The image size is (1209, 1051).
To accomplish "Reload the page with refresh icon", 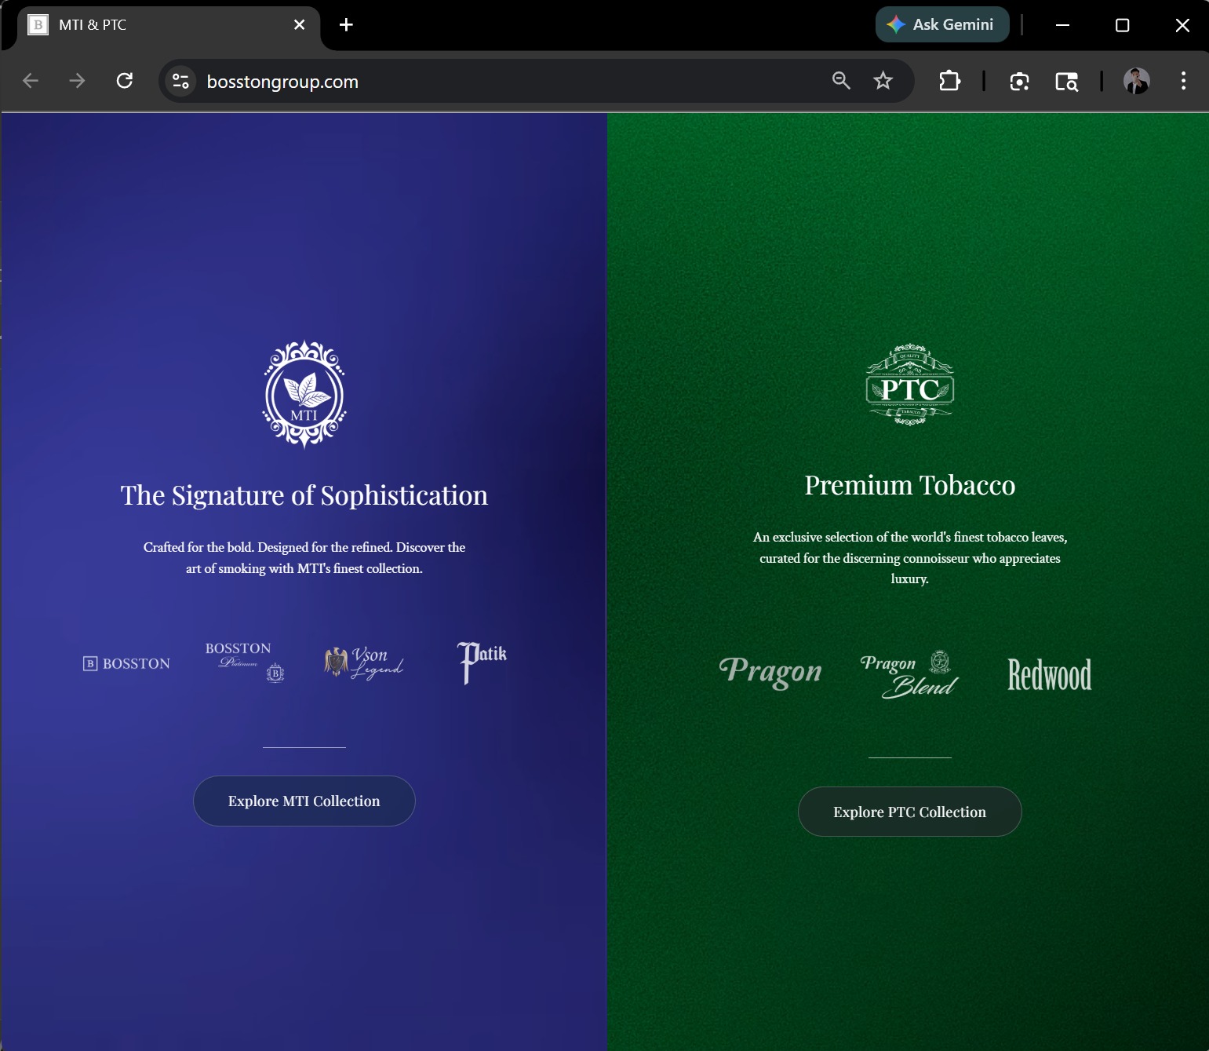I will [x=125, y=81].
